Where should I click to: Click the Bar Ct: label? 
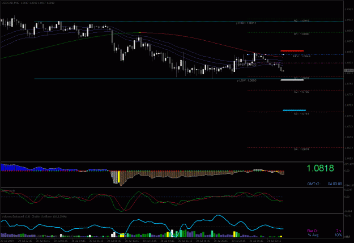tap(313, 231)
